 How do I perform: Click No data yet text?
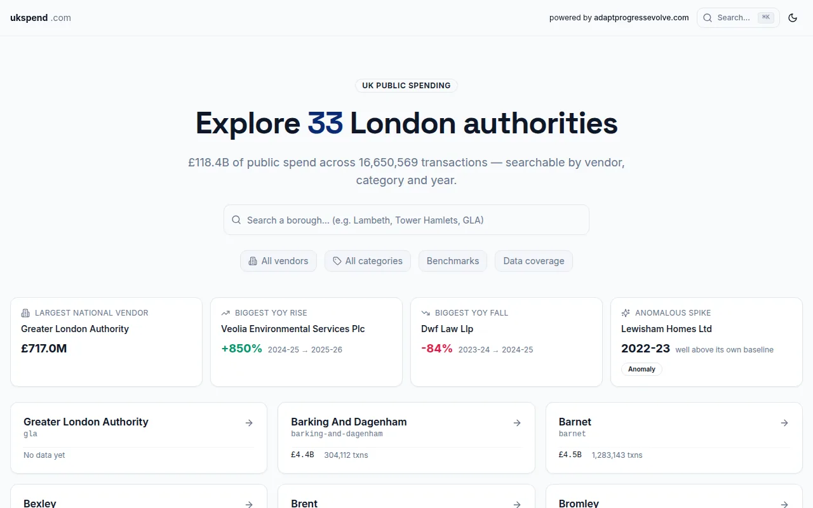[x=44, y=455]
